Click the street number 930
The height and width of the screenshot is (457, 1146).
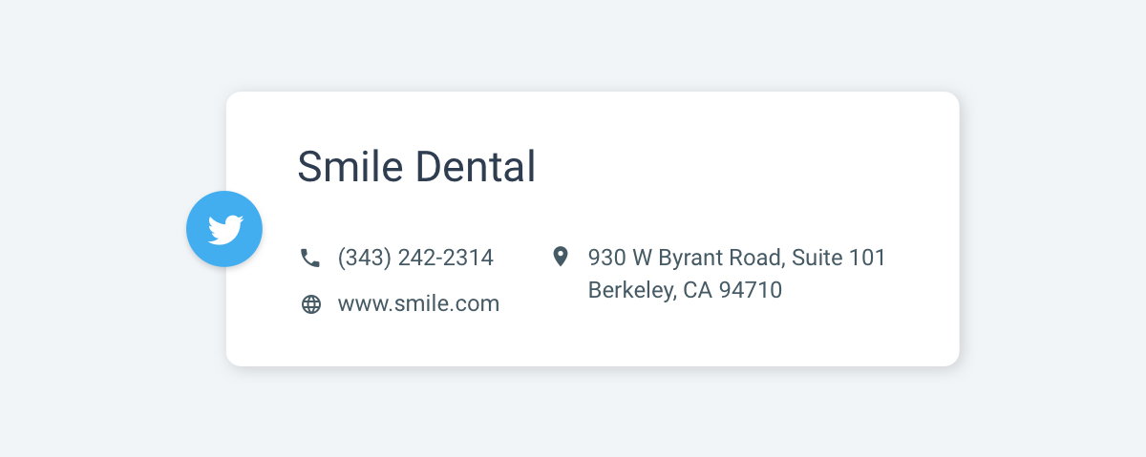pos(604,258)
